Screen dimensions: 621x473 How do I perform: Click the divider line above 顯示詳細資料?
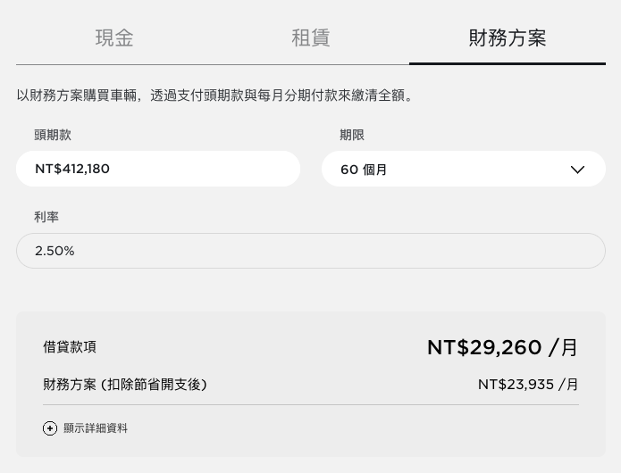311,404
